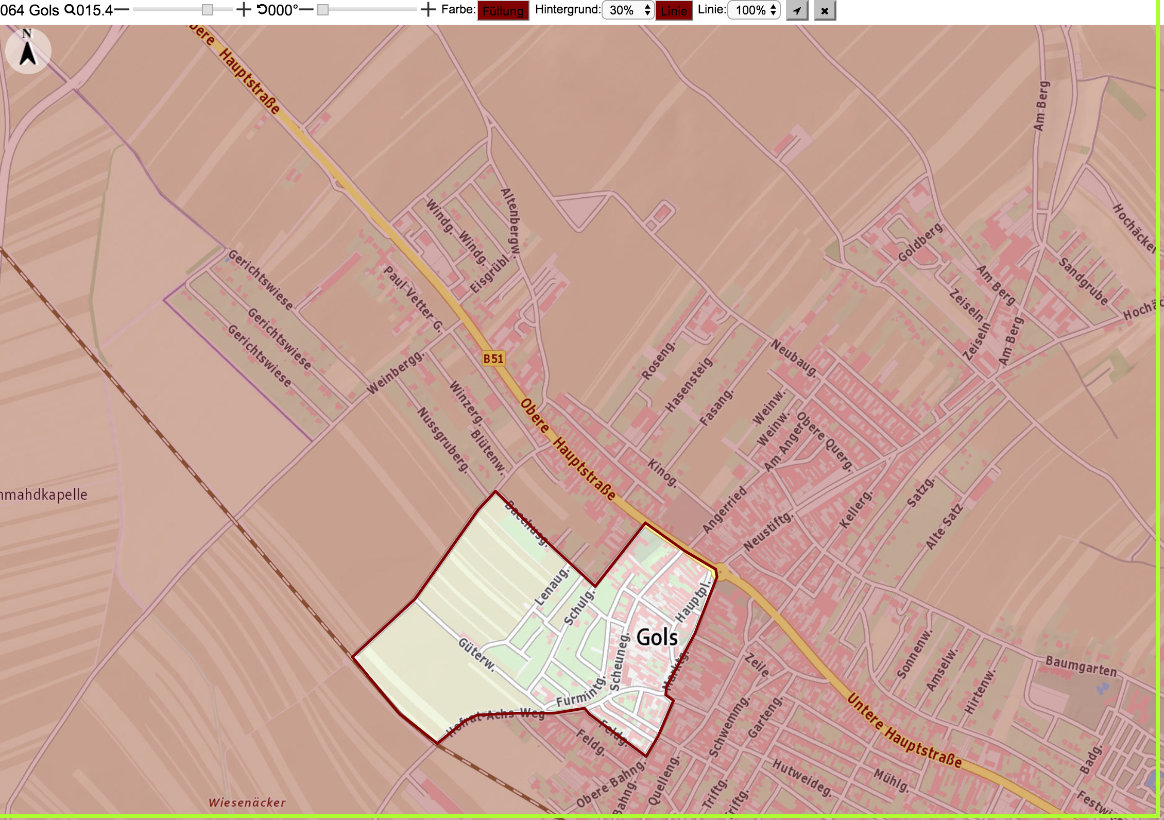
Task: Decrease rotation with the minus icon
Action: pos(306,10)
